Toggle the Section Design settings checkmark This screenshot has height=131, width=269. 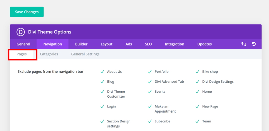tap(102, 121)
